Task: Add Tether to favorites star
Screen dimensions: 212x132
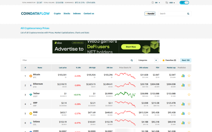Action: coord(189,95)
